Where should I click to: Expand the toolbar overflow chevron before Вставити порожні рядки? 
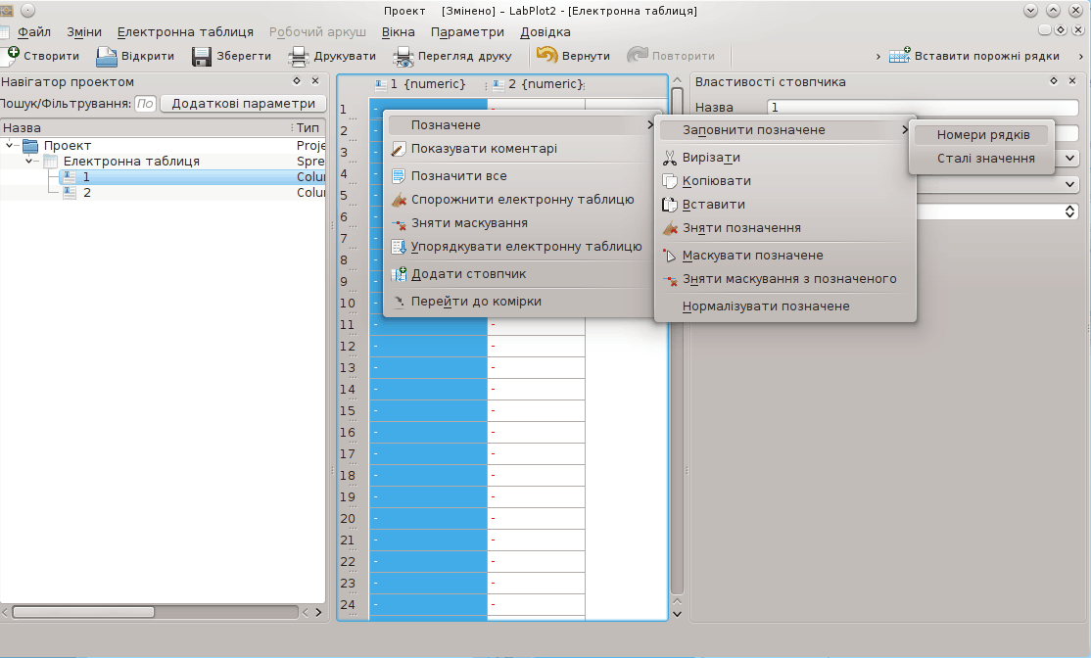[877, 56]
